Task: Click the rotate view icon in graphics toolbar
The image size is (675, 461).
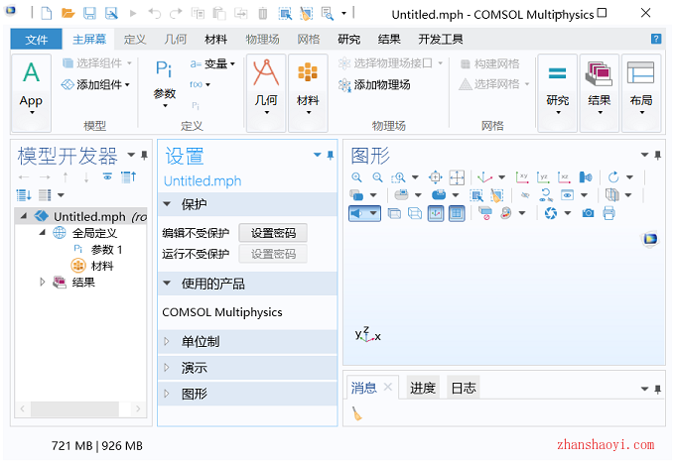Action: pos(613,177)
